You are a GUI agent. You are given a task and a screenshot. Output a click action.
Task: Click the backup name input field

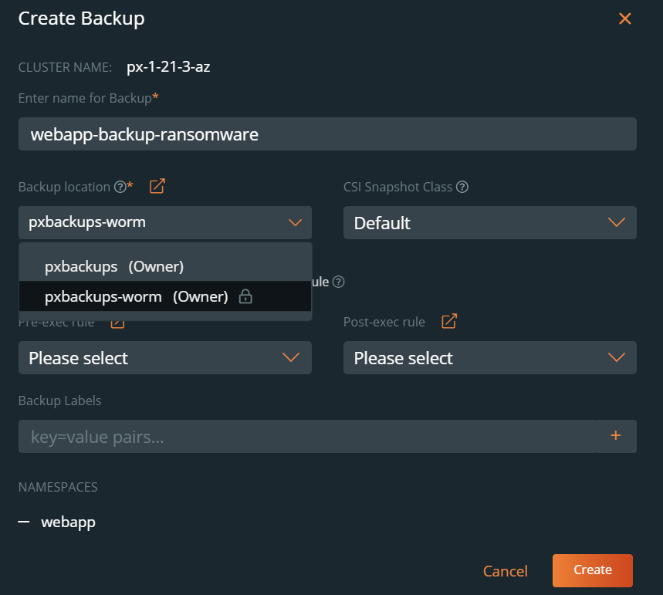click(x=327, y=134)
